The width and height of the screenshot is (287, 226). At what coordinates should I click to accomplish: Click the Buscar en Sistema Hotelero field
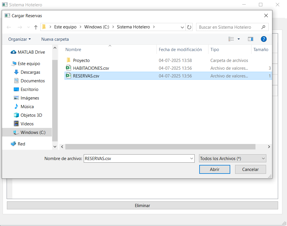point(229,27)
